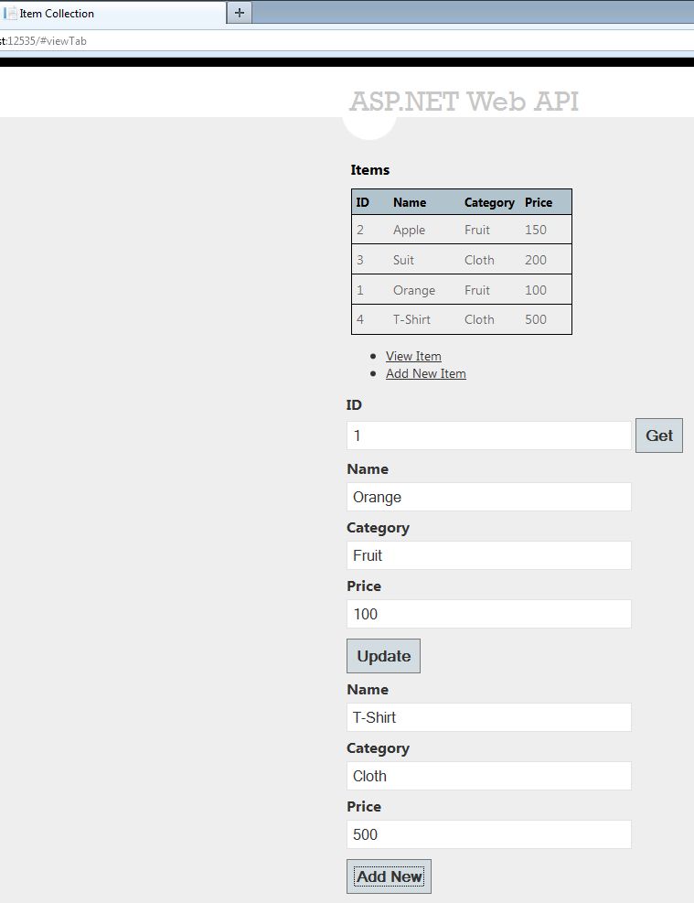Focus the Name field containing T-Shirt
The image size is (694, 903).
point(488,717)
